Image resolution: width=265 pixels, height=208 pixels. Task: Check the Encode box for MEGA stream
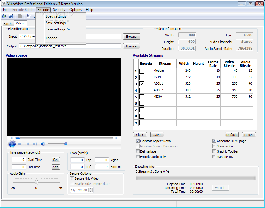point(142,97)
